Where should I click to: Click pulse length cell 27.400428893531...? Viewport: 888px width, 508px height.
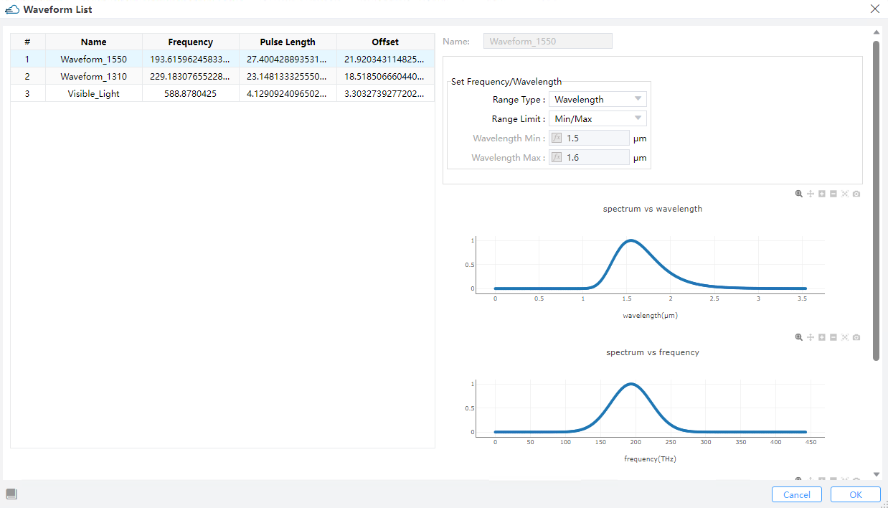(x=288, y=59)
